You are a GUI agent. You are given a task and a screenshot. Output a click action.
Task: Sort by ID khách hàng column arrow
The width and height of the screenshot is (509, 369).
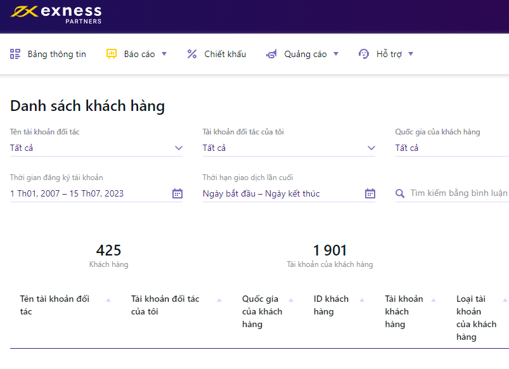coord(362,300)
